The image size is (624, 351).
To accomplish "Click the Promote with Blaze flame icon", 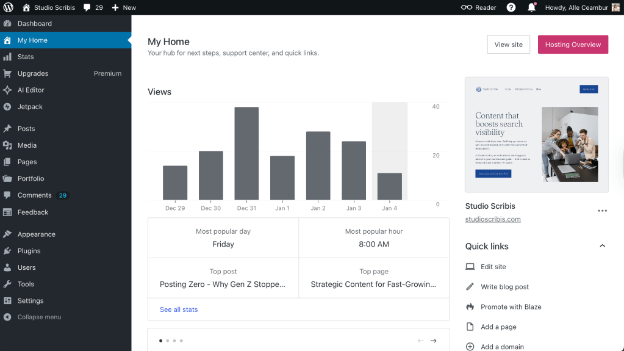I will point(470,307).
